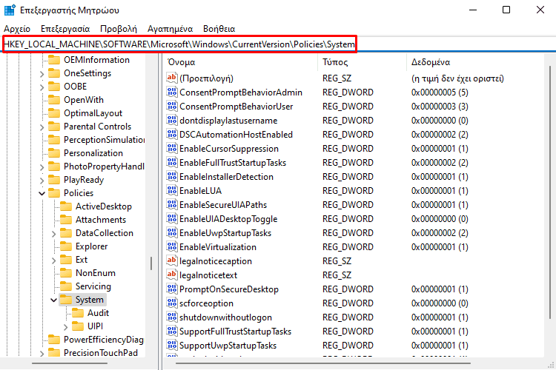Collapse the Policies tree node

click(42, 193)
